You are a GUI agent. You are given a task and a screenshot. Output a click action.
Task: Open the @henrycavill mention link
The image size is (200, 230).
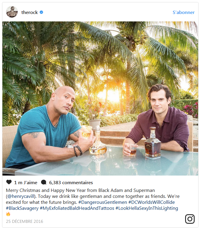point(21,196)
